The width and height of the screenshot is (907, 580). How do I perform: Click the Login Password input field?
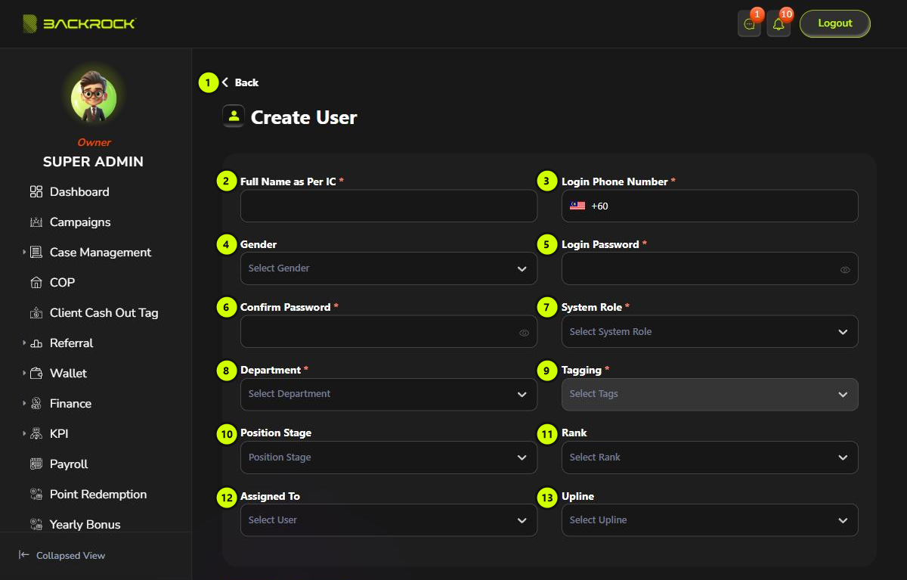(x=710, y=268)
